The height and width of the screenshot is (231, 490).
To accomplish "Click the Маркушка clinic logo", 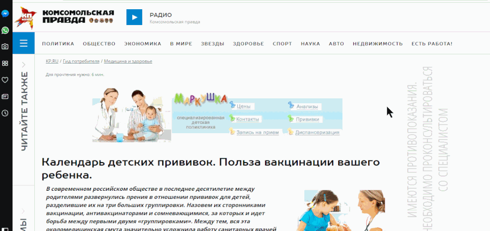I will click(200, 99).
